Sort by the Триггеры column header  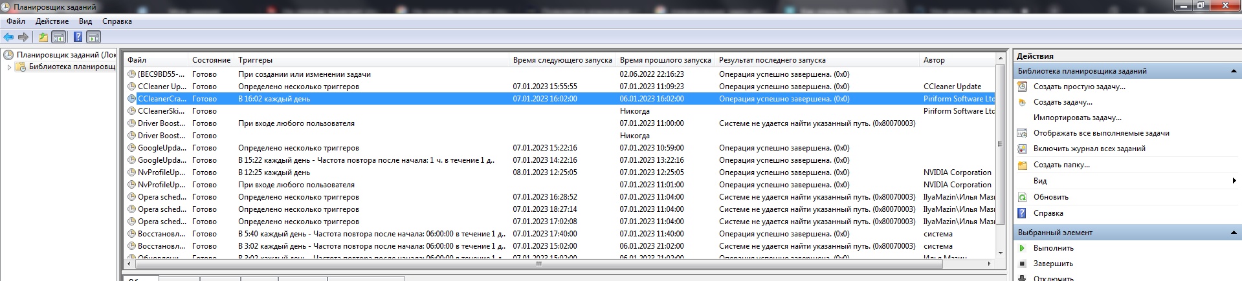[371, 60]
